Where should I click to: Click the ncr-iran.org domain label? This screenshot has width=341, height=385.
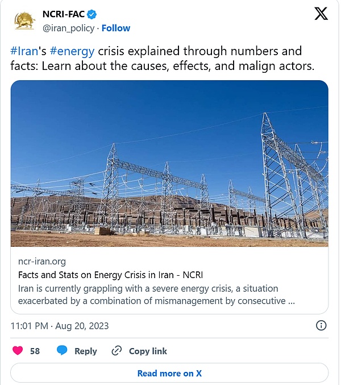(41, 262)
